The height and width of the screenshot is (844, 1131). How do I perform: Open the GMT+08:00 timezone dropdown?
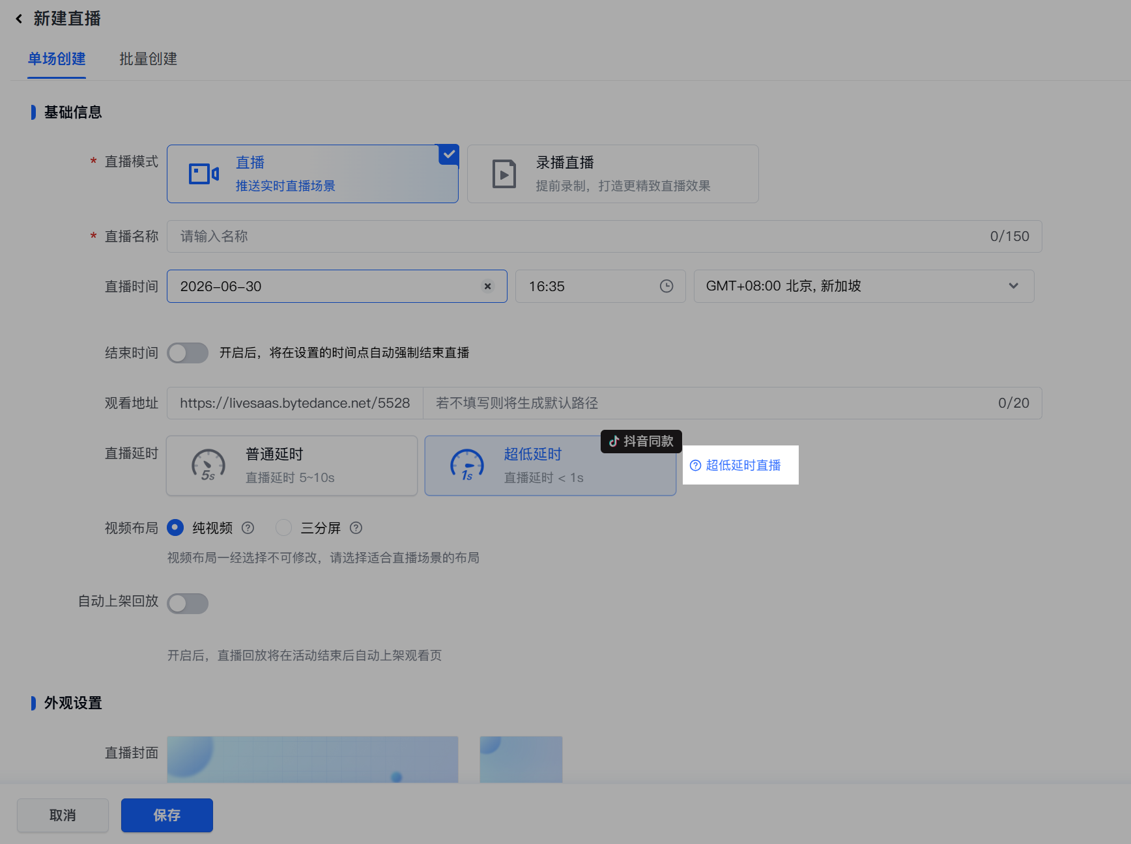pyautogui.click(x=864, y=286)
